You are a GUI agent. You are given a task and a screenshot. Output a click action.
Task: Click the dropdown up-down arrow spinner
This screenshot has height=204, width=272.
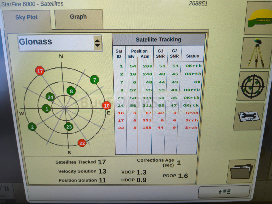click(97, 43)
